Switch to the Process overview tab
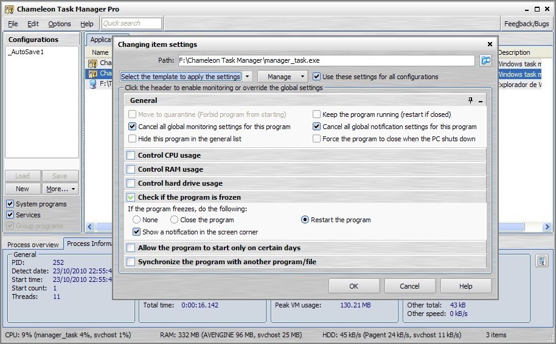 coord(33,245)
